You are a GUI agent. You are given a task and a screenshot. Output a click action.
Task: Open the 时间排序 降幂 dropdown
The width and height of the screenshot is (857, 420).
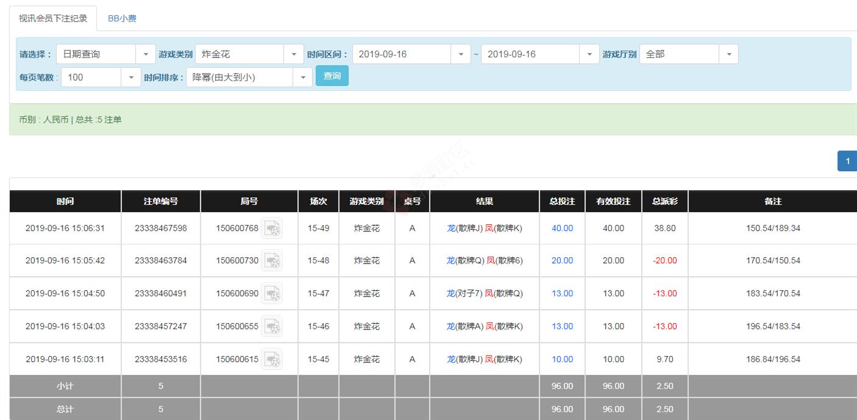click(249, 77)
